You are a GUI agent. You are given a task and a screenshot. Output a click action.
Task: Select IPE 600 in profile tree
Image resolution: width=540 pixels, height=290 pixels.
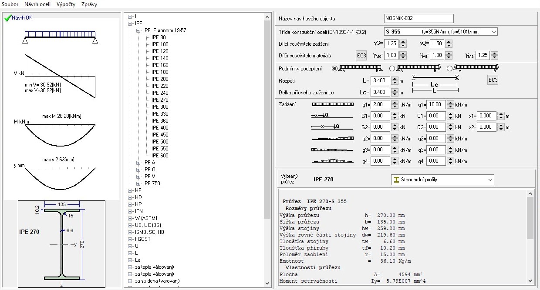pyautogui.click(x=160, y=156)
